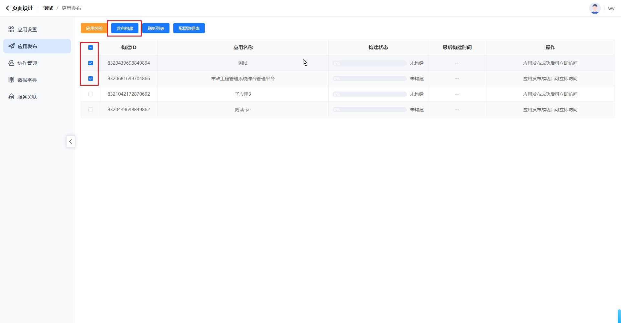Click the 协作管理 user icon
The width and height of the screenshot is (621, 323).
tap(11, 63)
